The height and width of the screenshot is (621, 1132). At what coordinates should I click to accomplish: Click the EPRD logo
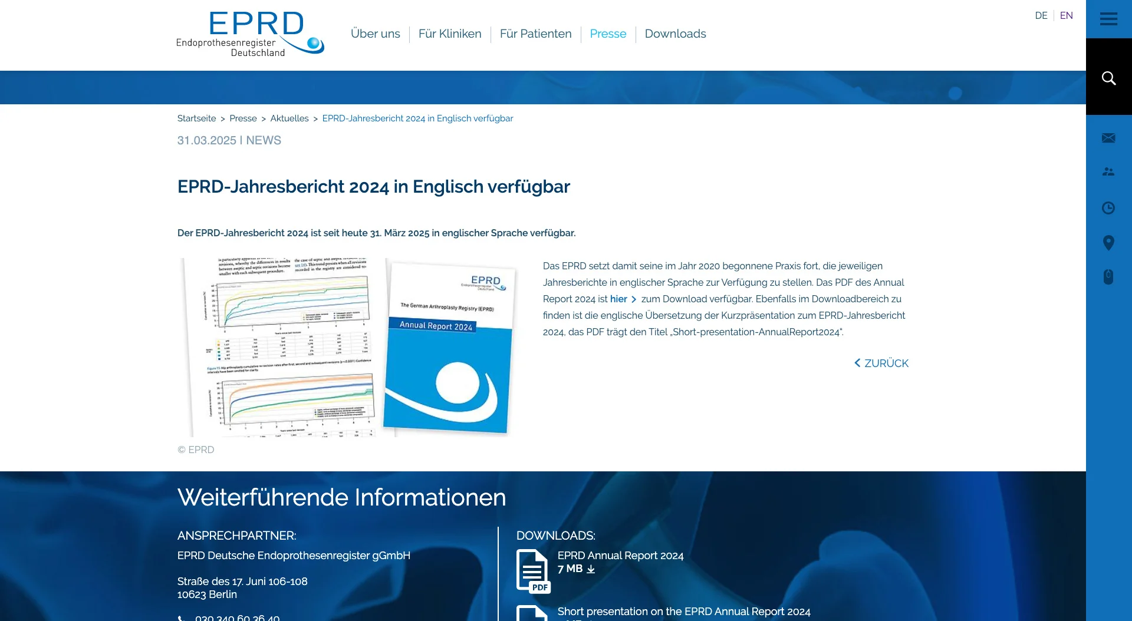click(250, 34)
